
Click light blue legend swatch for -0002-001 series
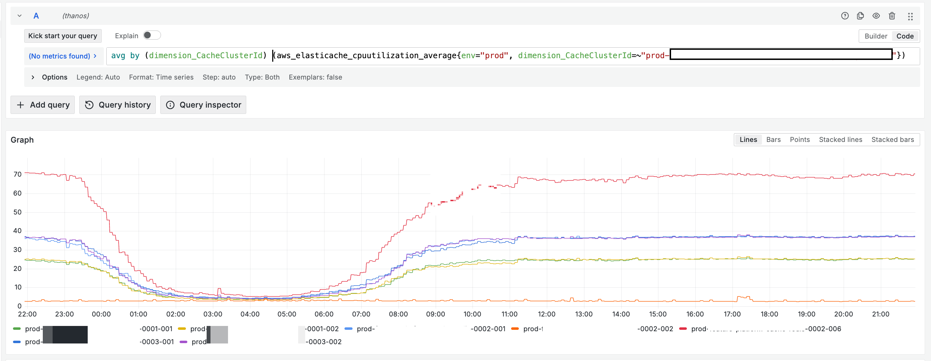[348, 329]
